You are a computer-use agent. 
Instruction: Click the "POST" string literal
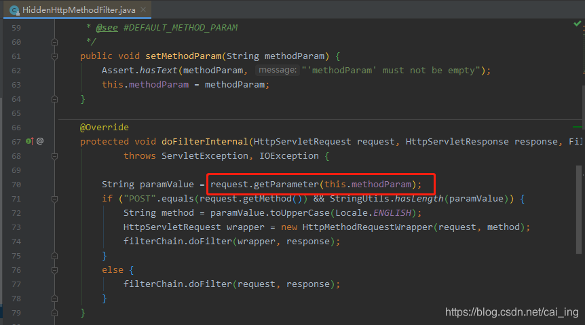point(140,199)
